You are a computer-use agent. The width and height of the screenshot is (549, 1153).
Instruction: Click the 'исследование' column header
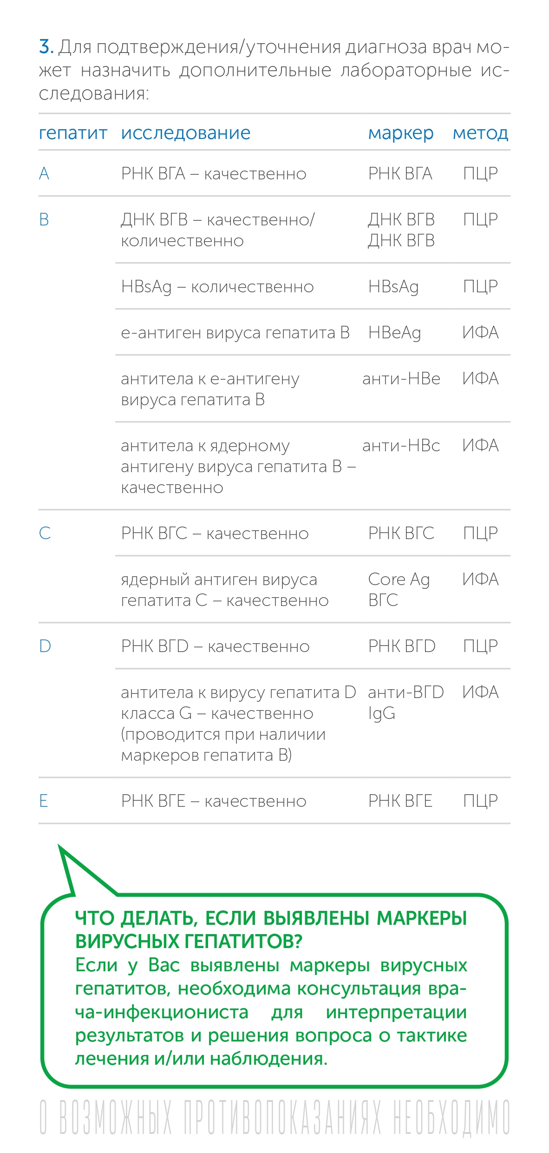[x=185, y=133]
